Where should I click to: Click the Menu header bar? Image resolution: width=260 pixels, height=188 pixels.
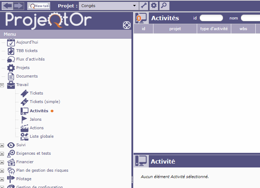[x=66, y=34]
